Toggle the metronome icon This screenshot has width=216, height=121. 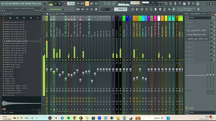tap(78, 4)
